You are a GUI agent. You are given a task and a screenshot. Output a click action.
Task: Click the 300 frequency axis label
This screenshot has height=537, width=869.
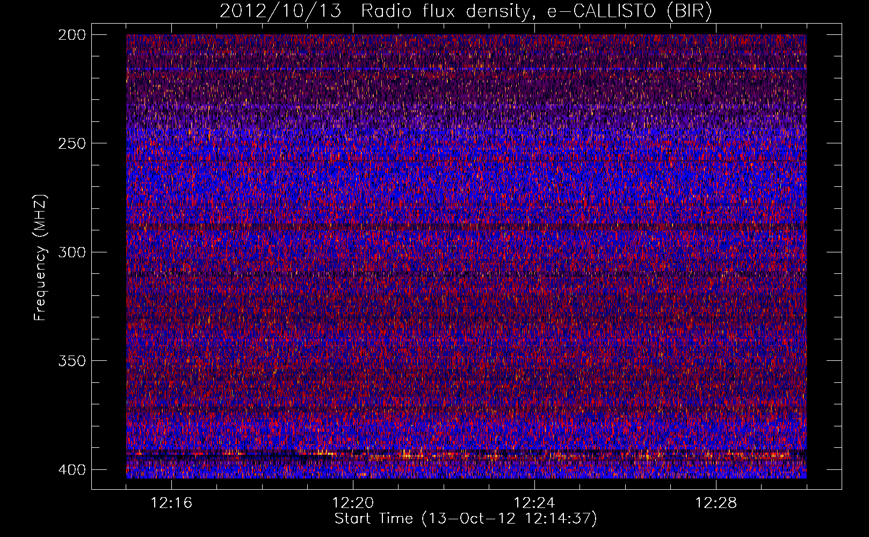point(71,252)
